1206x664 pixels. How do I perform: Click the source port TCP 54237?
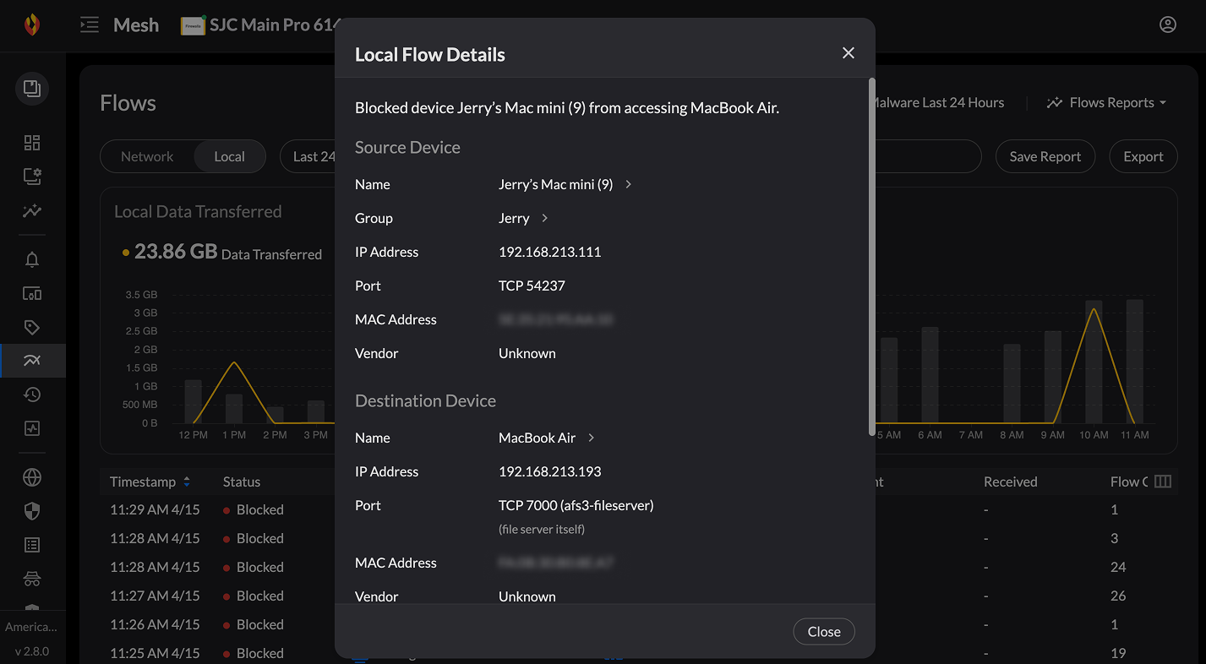[532, 286]
